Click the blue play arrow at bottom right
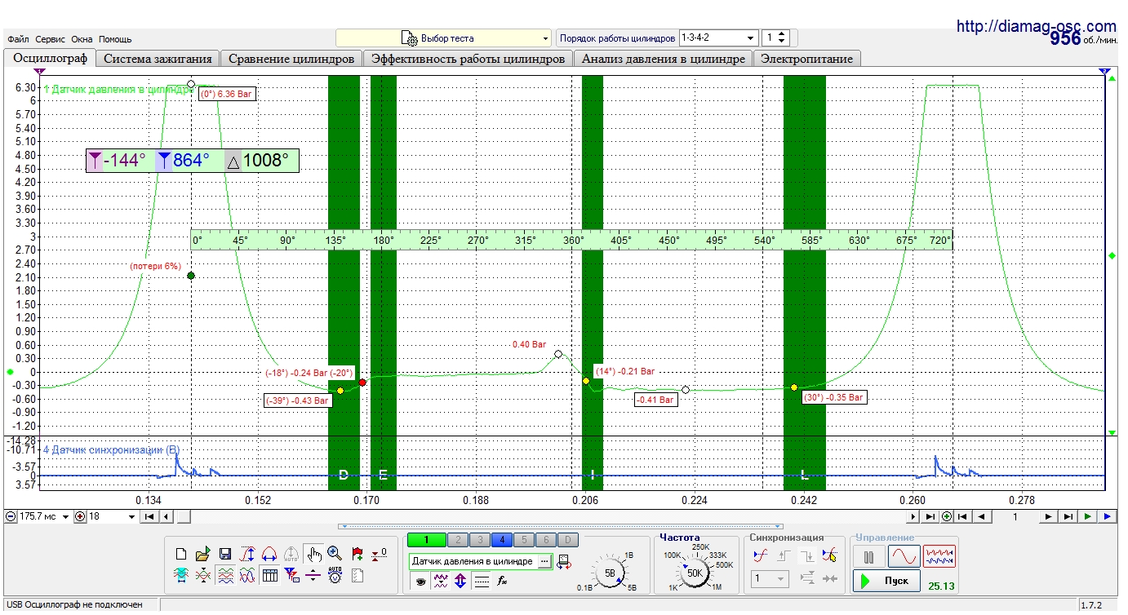The height and width of the screenshot is (615, 1128). pyautogui.click(x=1107, y=516)
